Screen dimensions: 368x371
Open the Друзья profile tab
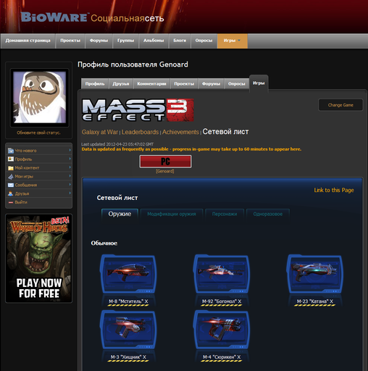[x=121, y=83]
